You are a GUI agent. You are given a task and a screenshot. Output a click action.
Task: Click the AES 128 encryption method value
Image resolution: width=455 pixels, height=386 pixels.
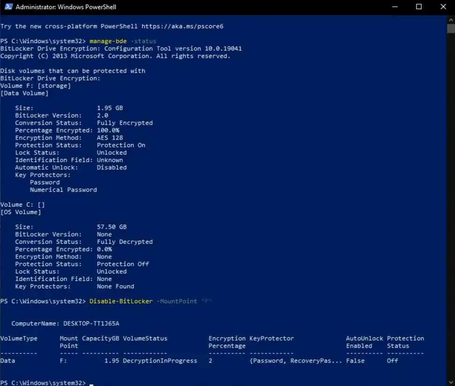pos(110,138)
